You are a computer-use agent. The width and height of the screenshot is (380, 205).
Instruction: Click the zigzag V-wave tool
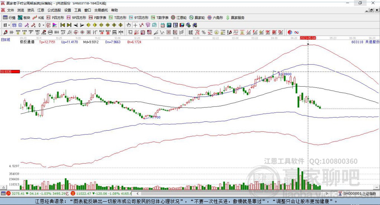pos(163,33)
